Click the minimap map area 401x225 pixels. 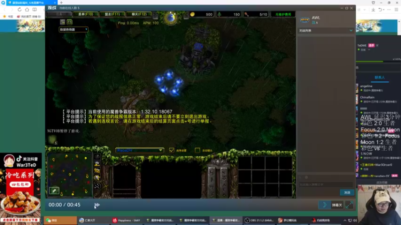[69, 175]
